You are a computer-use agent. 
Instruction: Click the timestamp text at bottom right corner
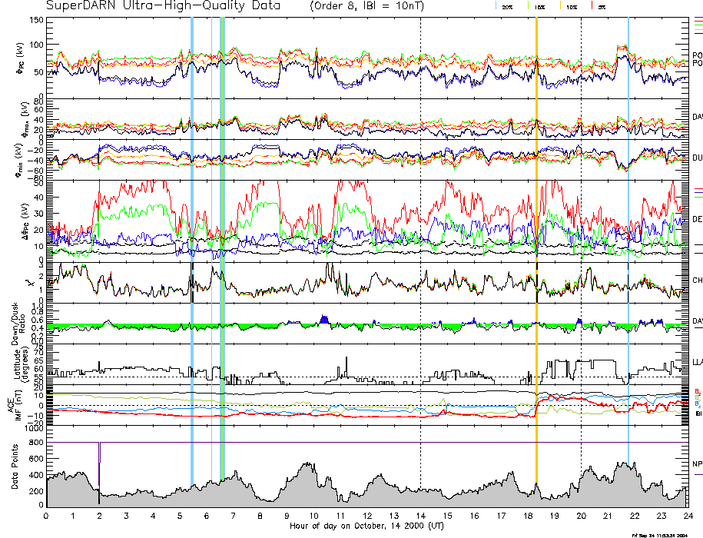click(x=659, y=535)
